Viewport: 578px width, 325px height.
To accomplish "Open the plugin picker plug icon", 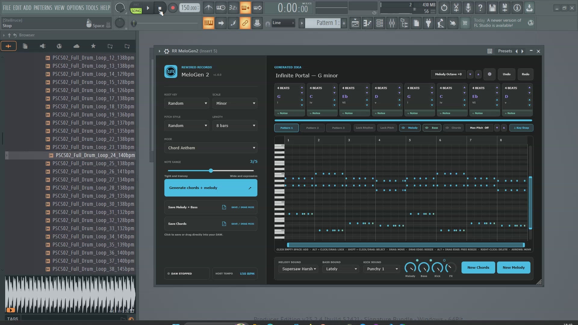I will pyautogui.click(x=428, y=23).
